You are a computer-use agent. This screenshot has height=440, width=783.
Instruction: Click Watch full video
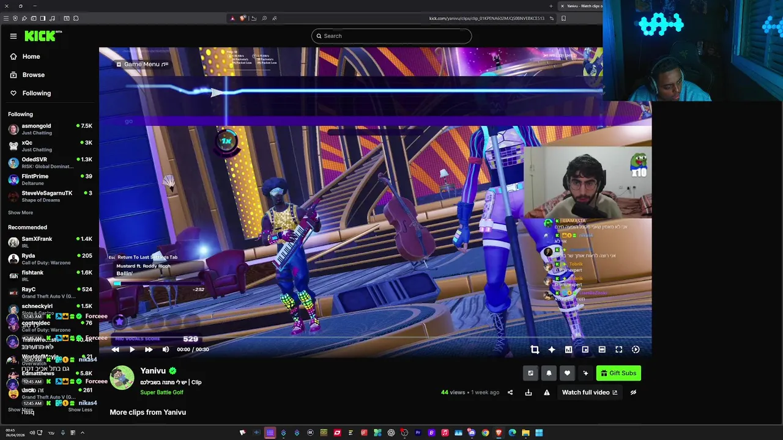tap(590, 392)
